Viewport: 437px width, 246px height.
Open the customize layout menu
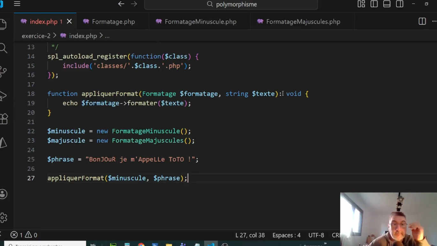coord(361,4)
